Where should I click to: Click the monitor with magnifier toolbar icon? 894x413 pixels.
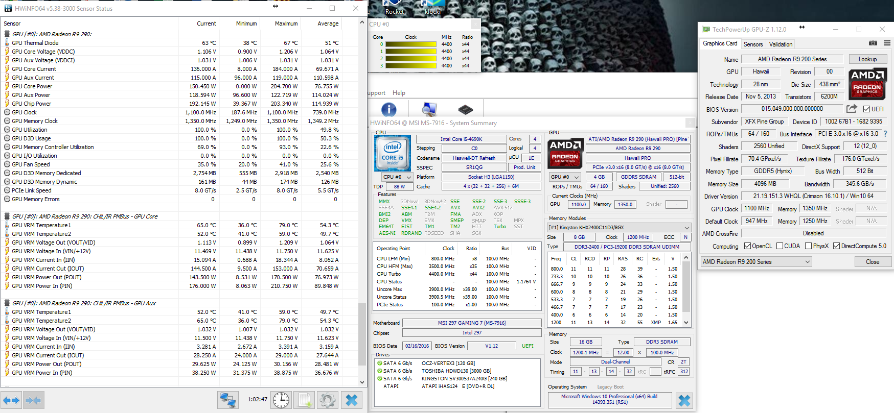tap(429, 109)
